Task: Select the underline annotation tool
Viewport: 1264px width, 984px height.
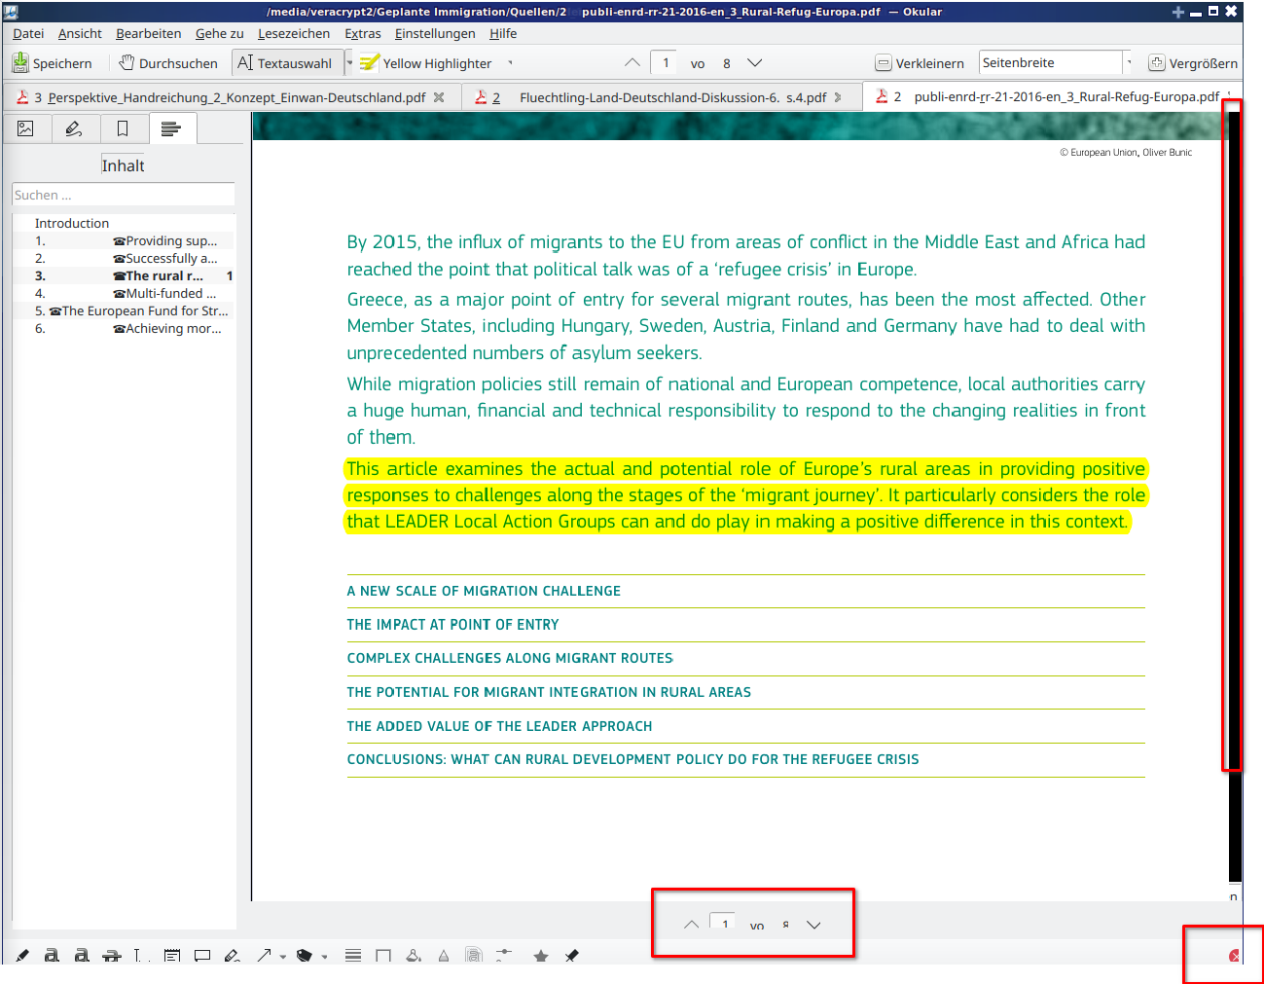Action: [x=52, y=955]
